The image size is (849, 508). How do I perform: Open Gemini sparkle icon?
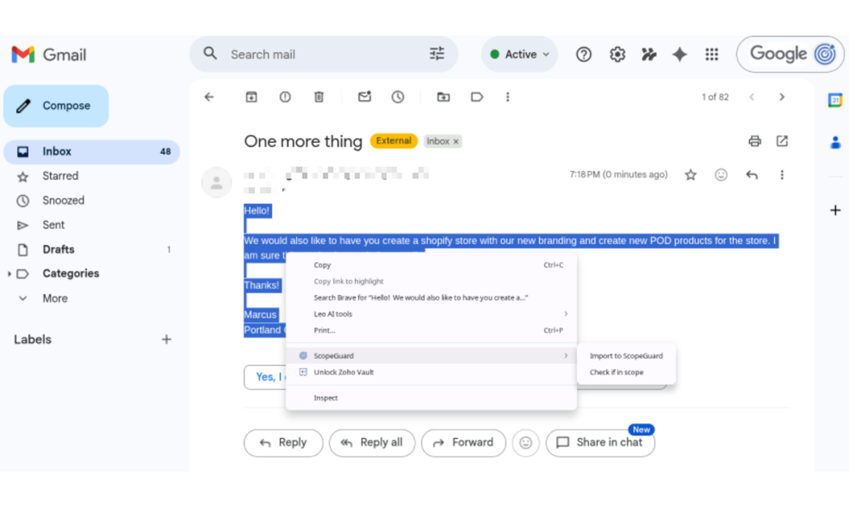[x=680, y=54]
